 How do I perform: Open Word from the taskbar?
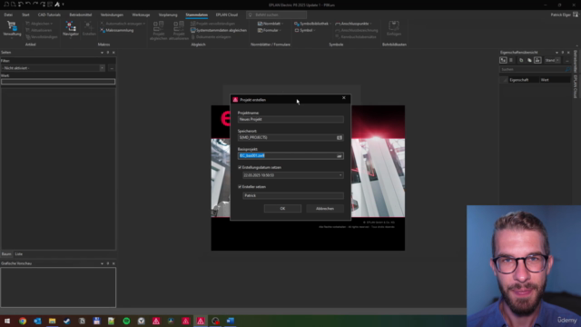(x=230, y=321)
